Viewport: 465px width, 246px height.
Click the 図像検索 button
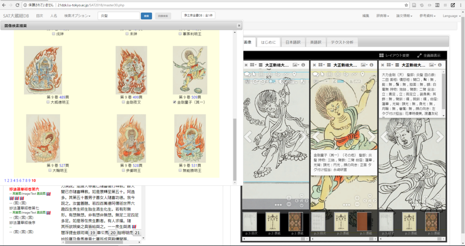(x=163, y=16)
